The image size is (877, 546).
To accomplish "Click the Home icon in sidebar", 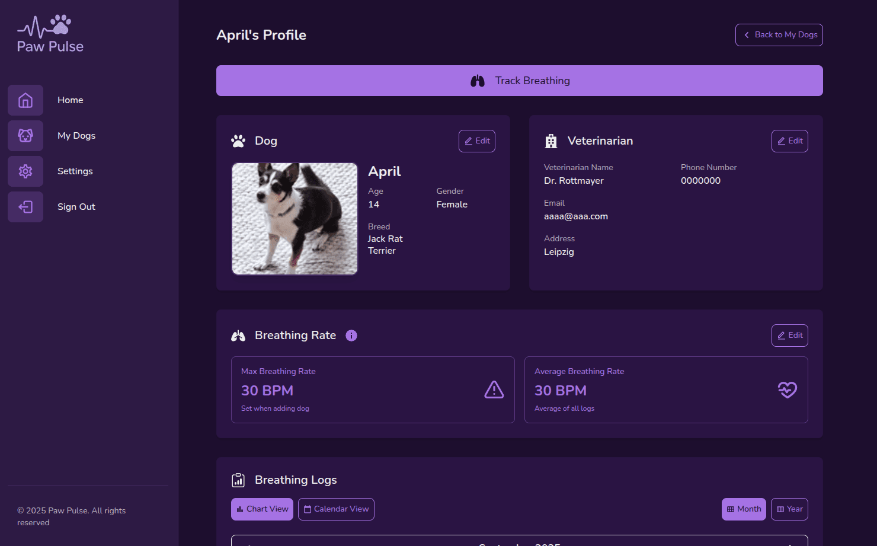I will coord(25,100).
